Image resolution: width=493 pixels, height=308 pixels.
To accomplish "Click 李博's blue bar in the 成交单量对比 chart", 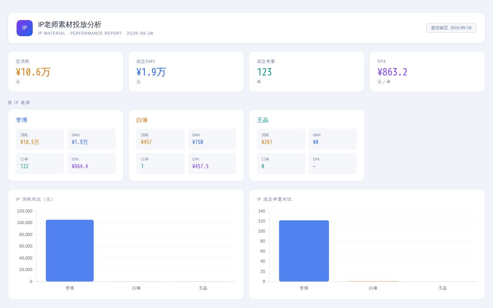I will pos(304,251).
